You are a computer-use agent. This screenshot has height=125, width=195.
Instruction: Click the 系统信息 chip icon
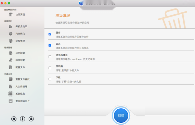[x=11, y=94]
